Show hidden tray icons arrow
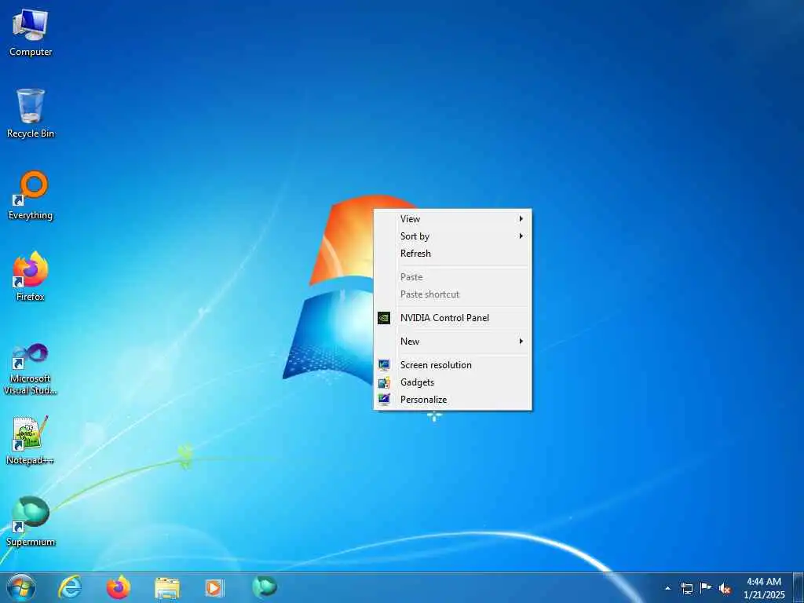The image size is (804, 603). click(x=667, y=588)
